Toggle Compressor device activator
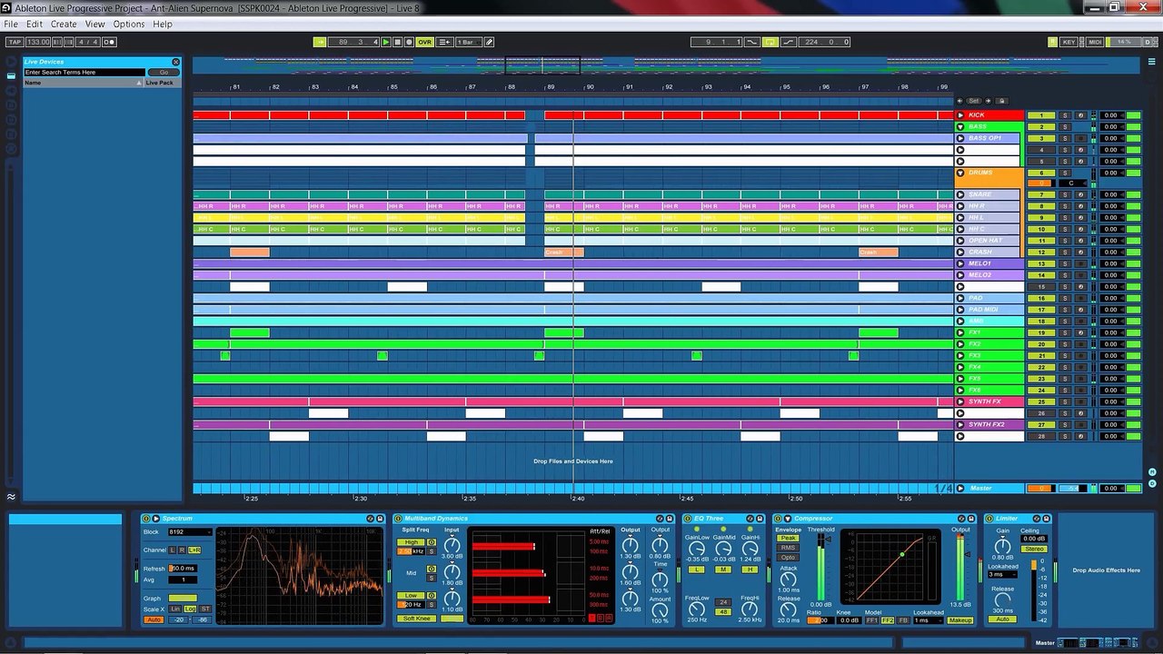The width and height of the screenshot is (1163, 654). click(x=778, y=519)
